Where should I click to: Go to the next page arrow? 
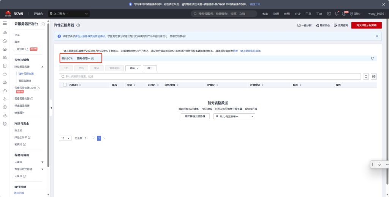pos(104,138)
